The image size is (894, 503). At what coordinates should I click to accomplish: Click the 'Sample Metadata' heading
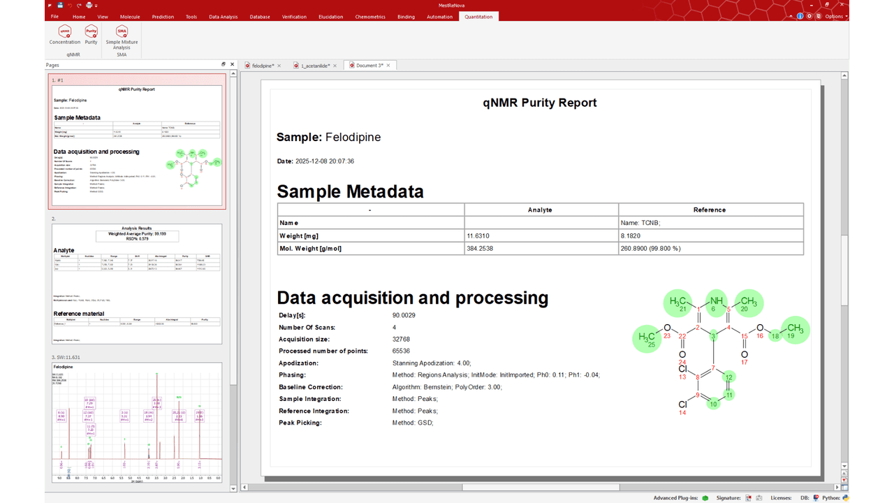[351, 191]
